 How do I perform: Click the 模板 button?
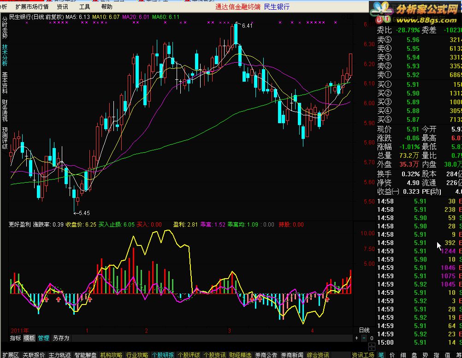click(x=29, y=338)
